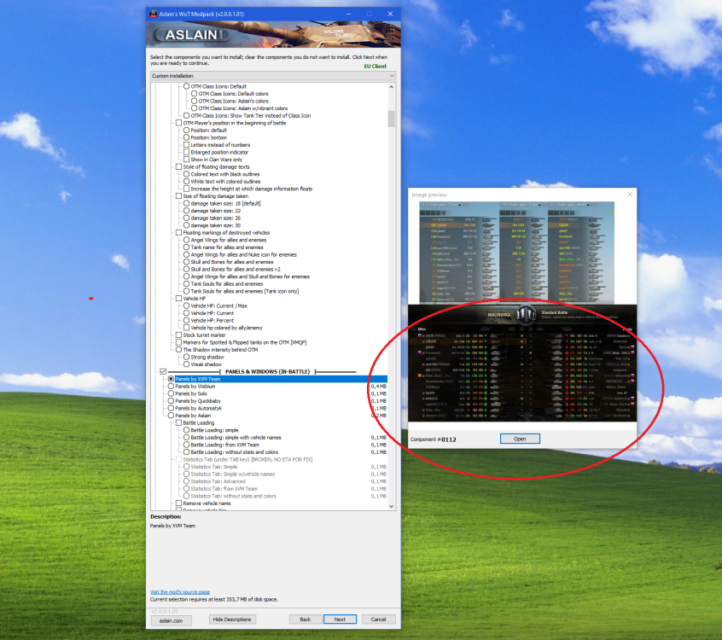
Task: Go Back in the installer
Action: tap(306, 620)
